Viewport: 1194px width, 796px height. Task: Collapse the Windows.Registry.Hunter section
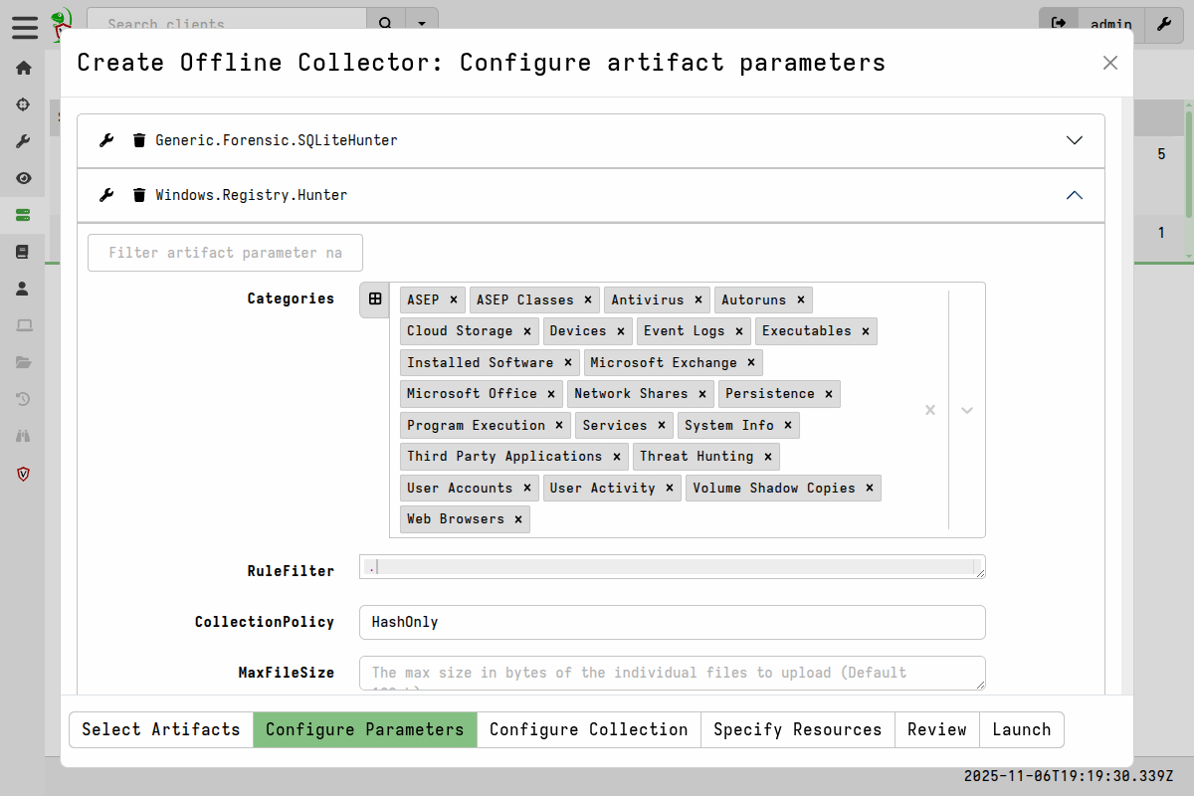[x=1074, y=195]
